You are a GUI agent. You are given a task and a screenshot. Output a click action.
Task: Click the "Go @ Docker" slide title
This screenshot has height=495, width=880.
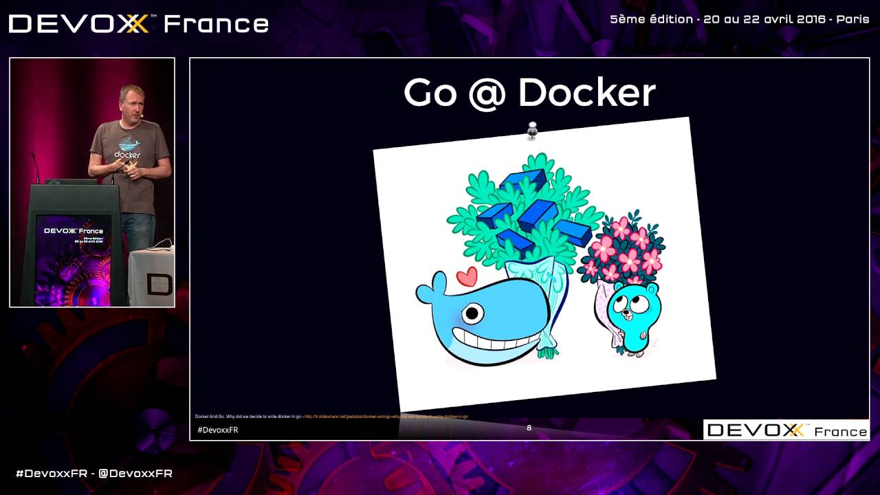click(x=529, y=93)
